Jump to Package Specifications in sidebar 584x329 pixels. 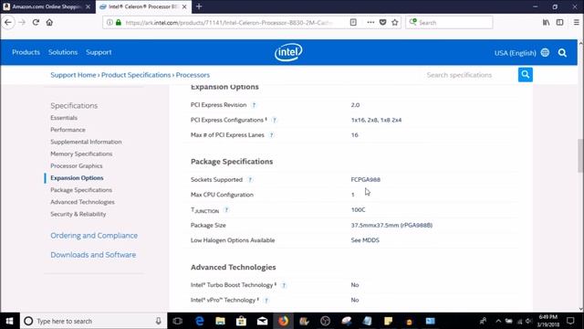(81, 190)
